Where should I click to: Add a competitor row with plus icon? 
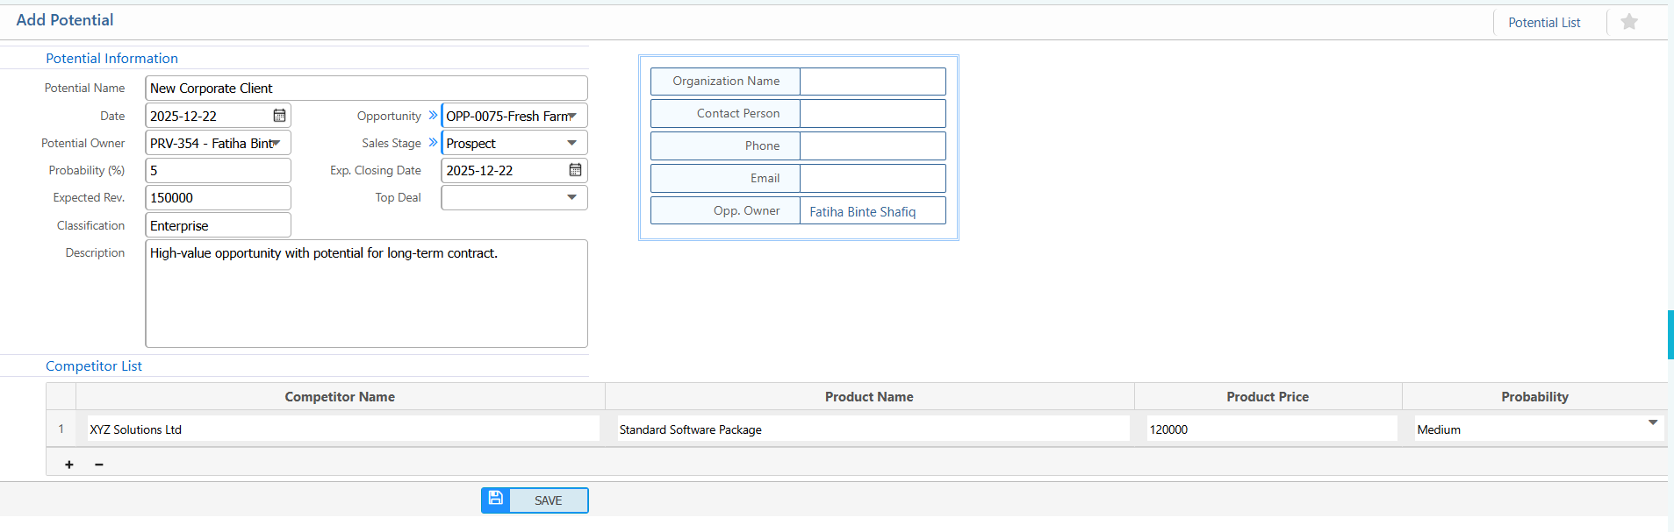[69, 465]
